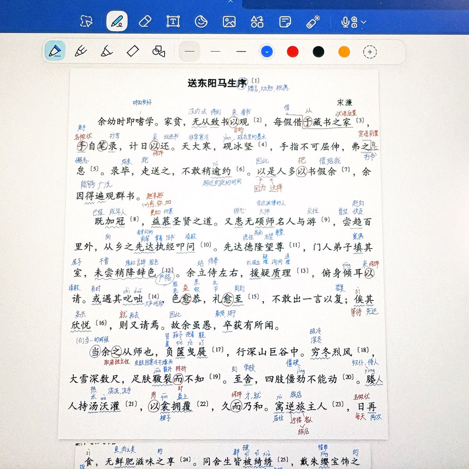Expand the microphone options chevron
The image size is (469, 469).
tap(363, 23)
